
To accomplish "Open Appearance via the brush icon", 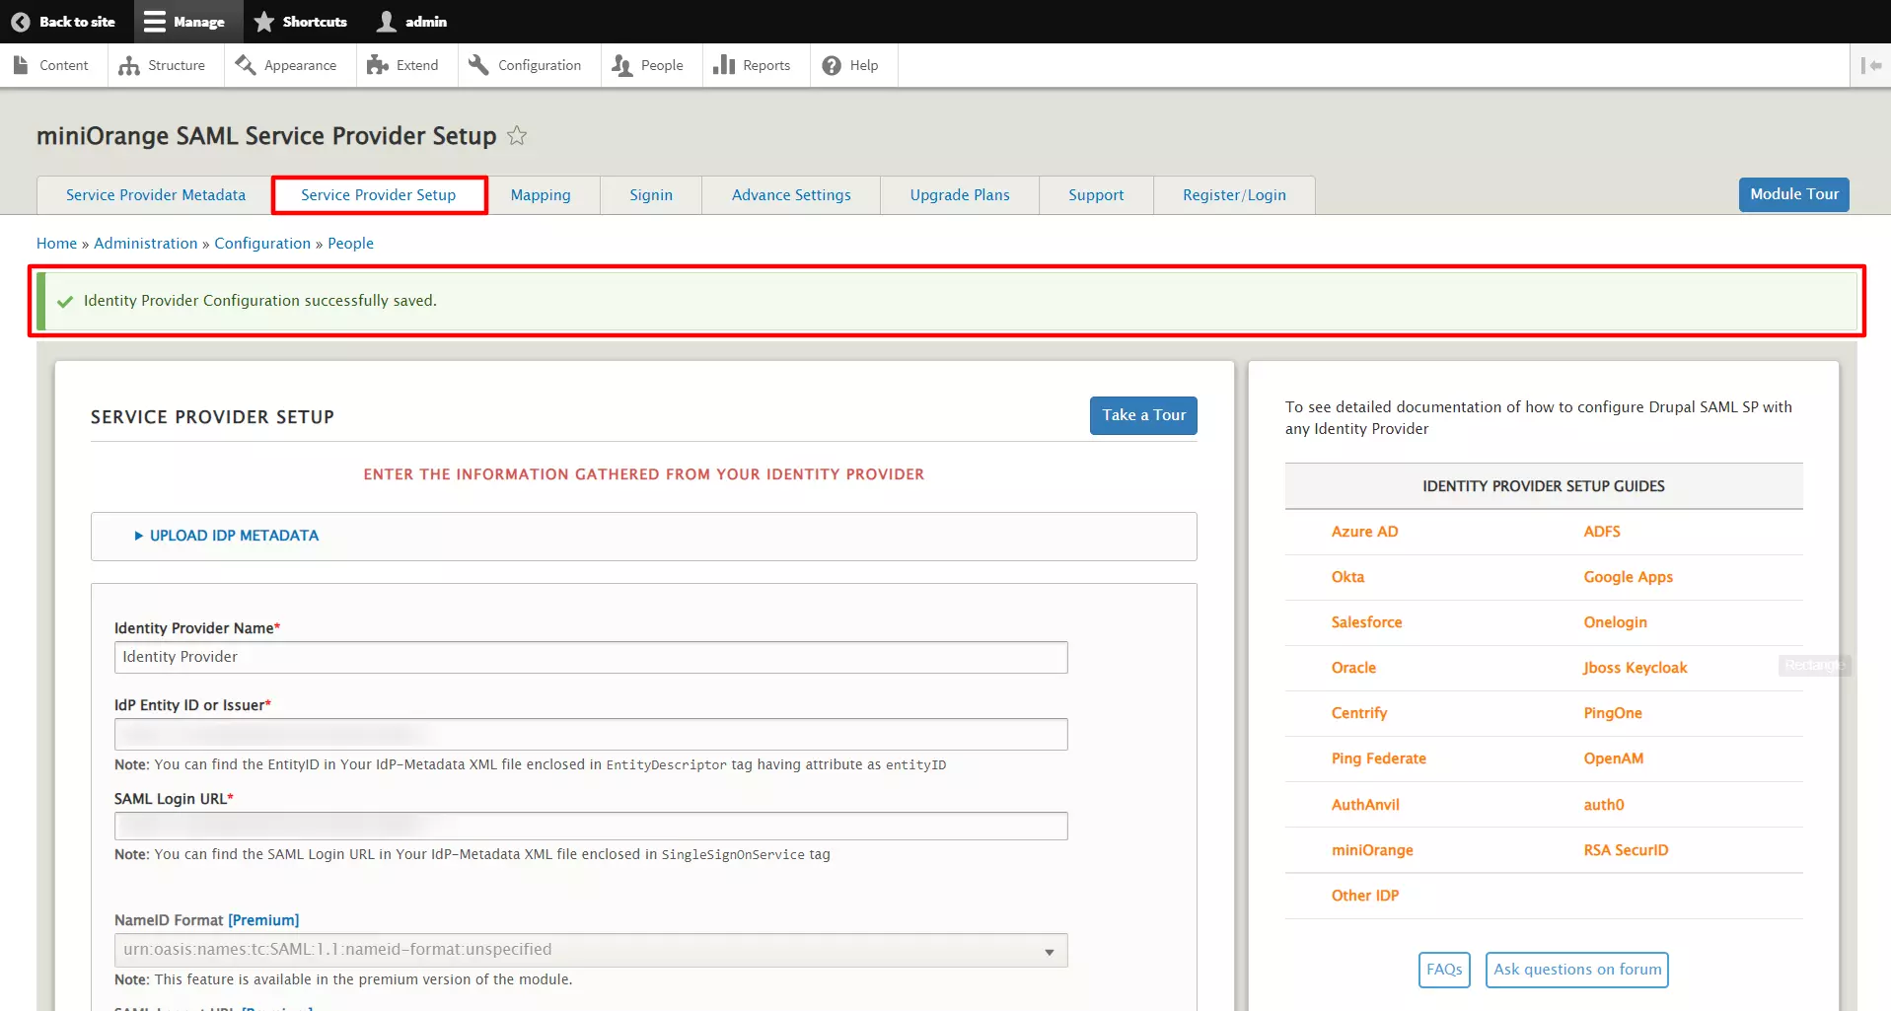I will [245, 65].
